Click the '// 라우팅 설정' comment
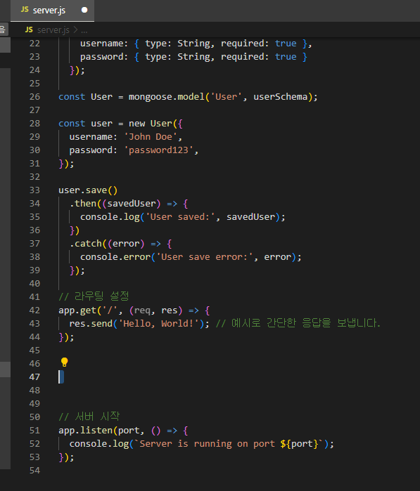The height and width of the screenshot is (491, 420). [94, 296]
